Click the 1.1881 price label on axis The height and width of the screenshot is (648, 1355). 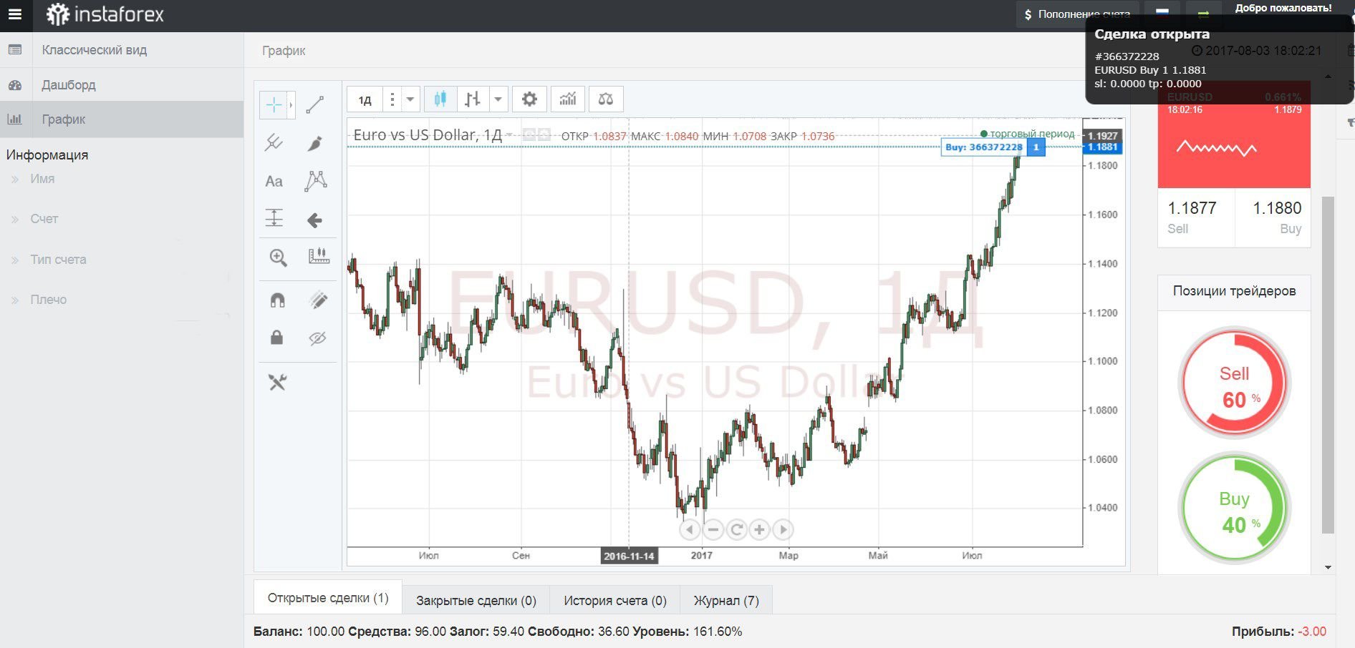pyautogui.click(x=1102, y=147)
